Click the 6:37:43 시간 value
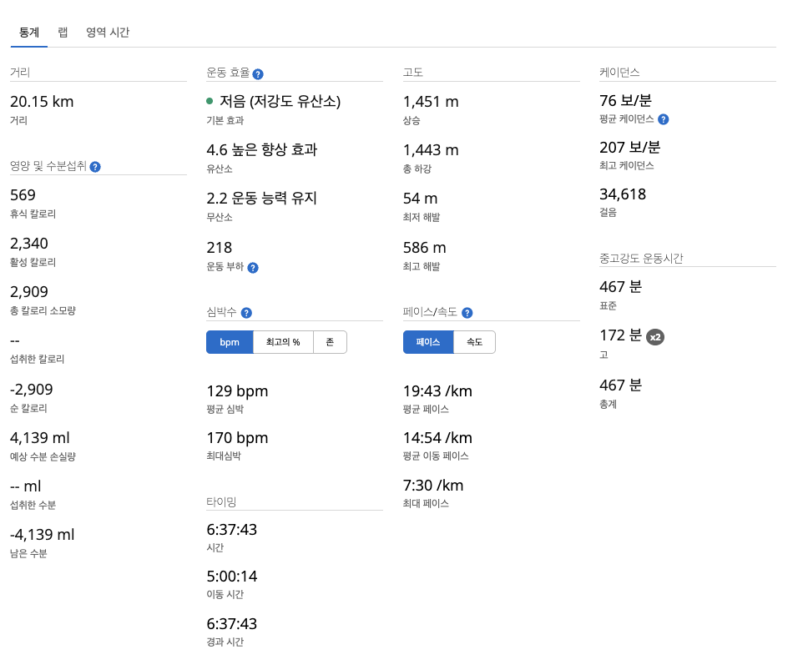Viewport: 798px width, 670px height. pos(231,530)
